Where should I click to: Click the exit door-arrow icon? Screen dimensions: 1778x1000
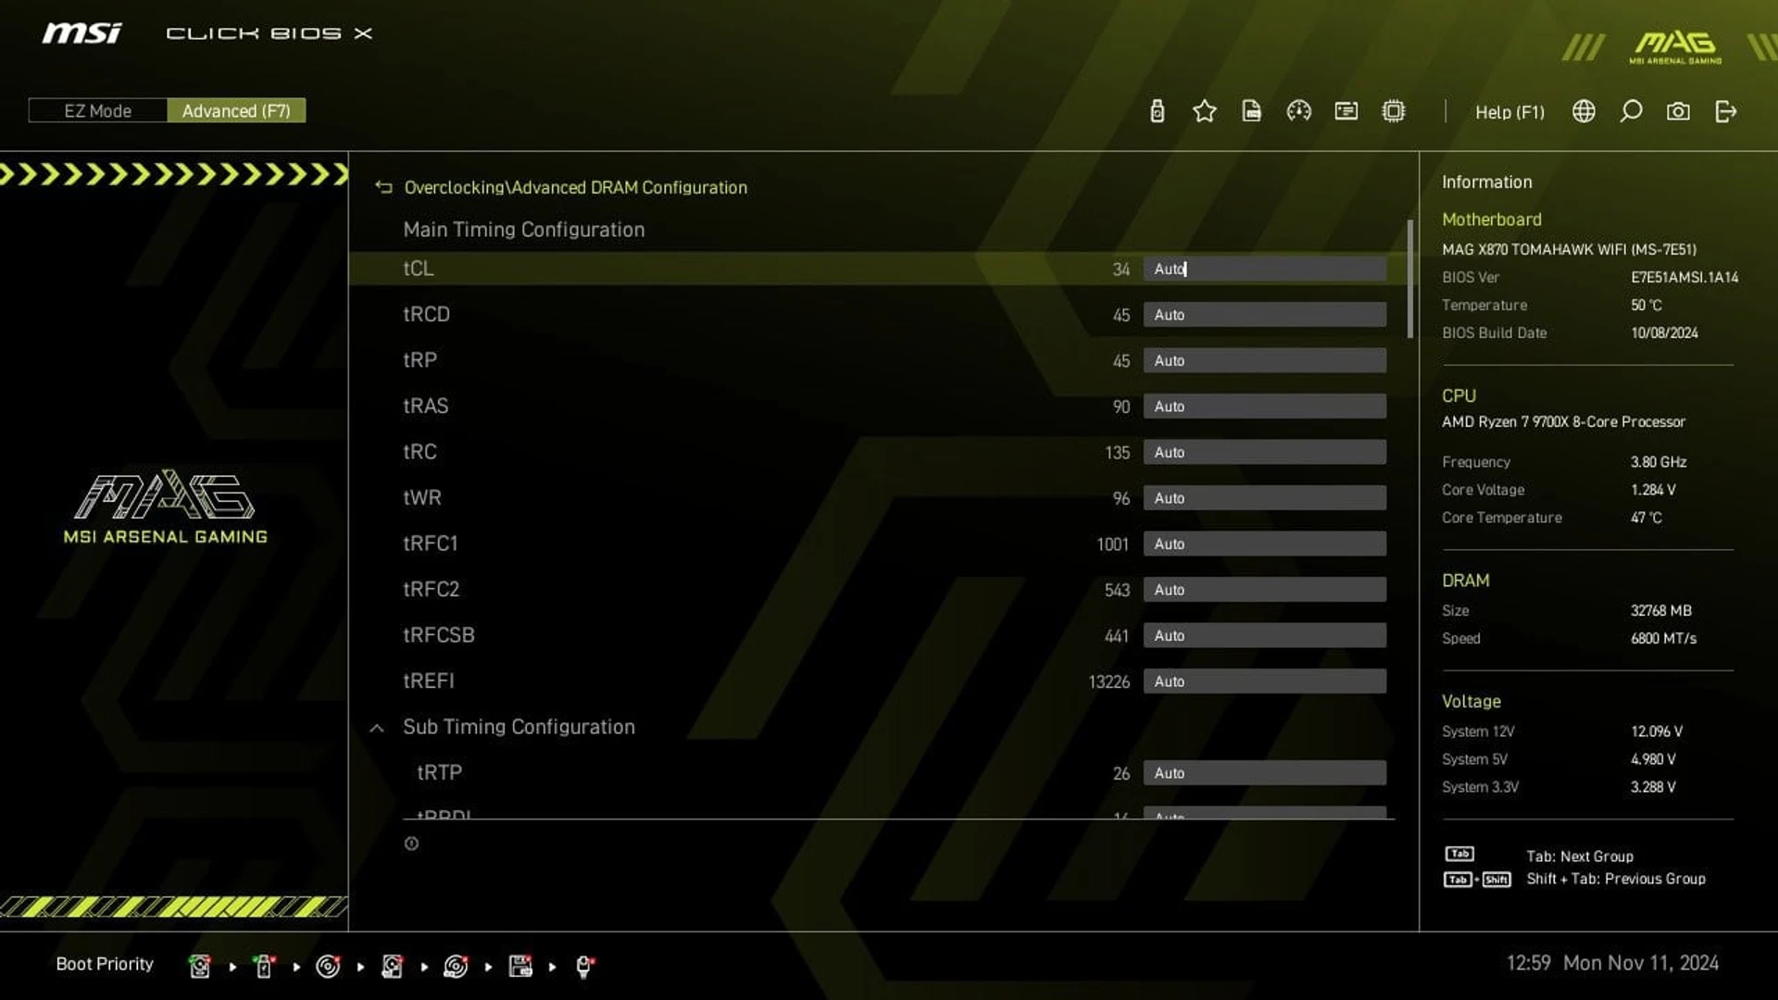1725,111
